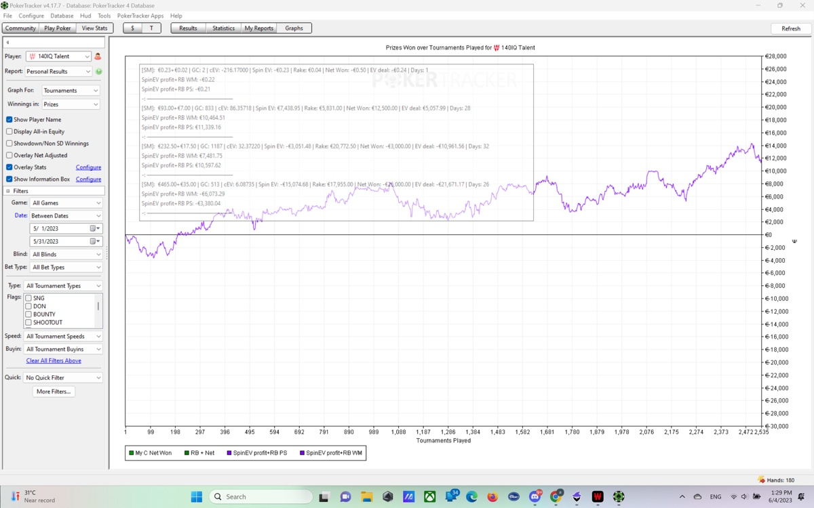Enable Display All-in Equity checkbox
The height and width of the screenshot is (508, 814).
pos(9,131)
